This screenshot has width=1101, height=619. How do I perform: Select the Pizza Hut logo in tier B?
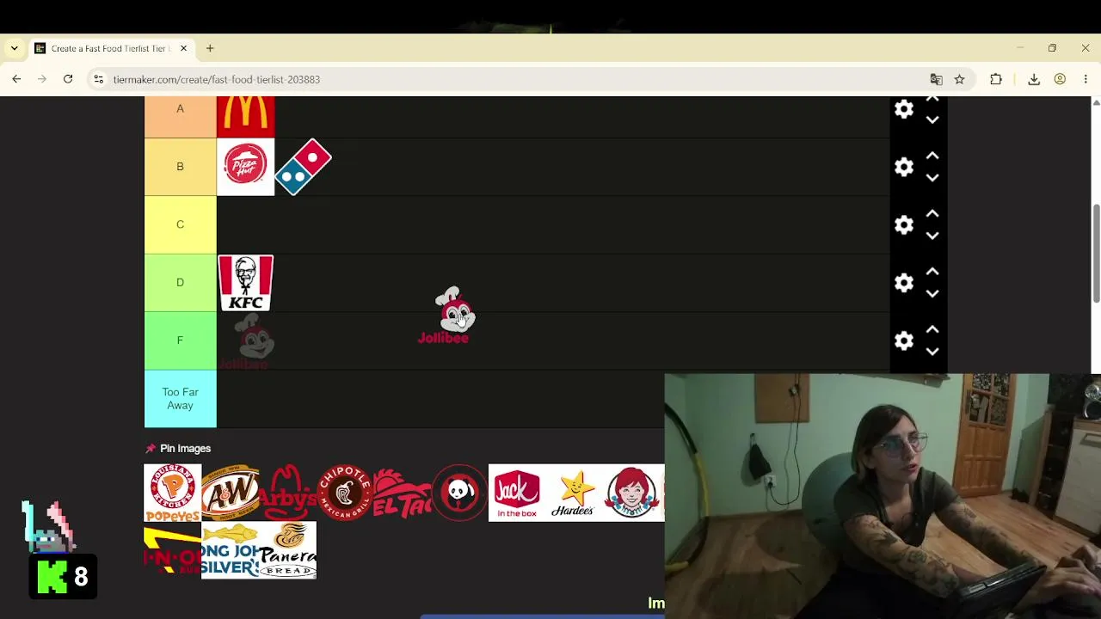tap(246, 167)
